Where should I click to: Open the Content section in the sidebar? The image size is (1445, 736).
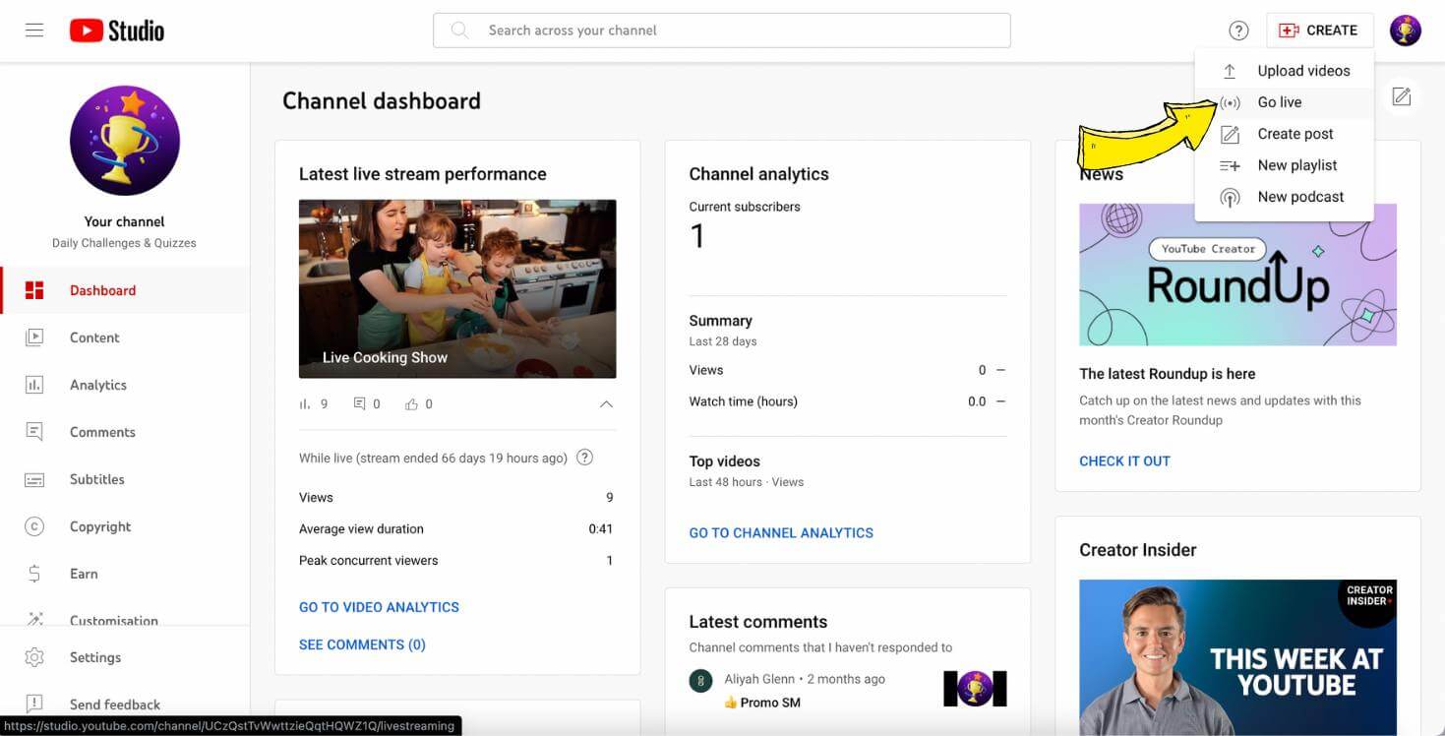coord(125,337)
